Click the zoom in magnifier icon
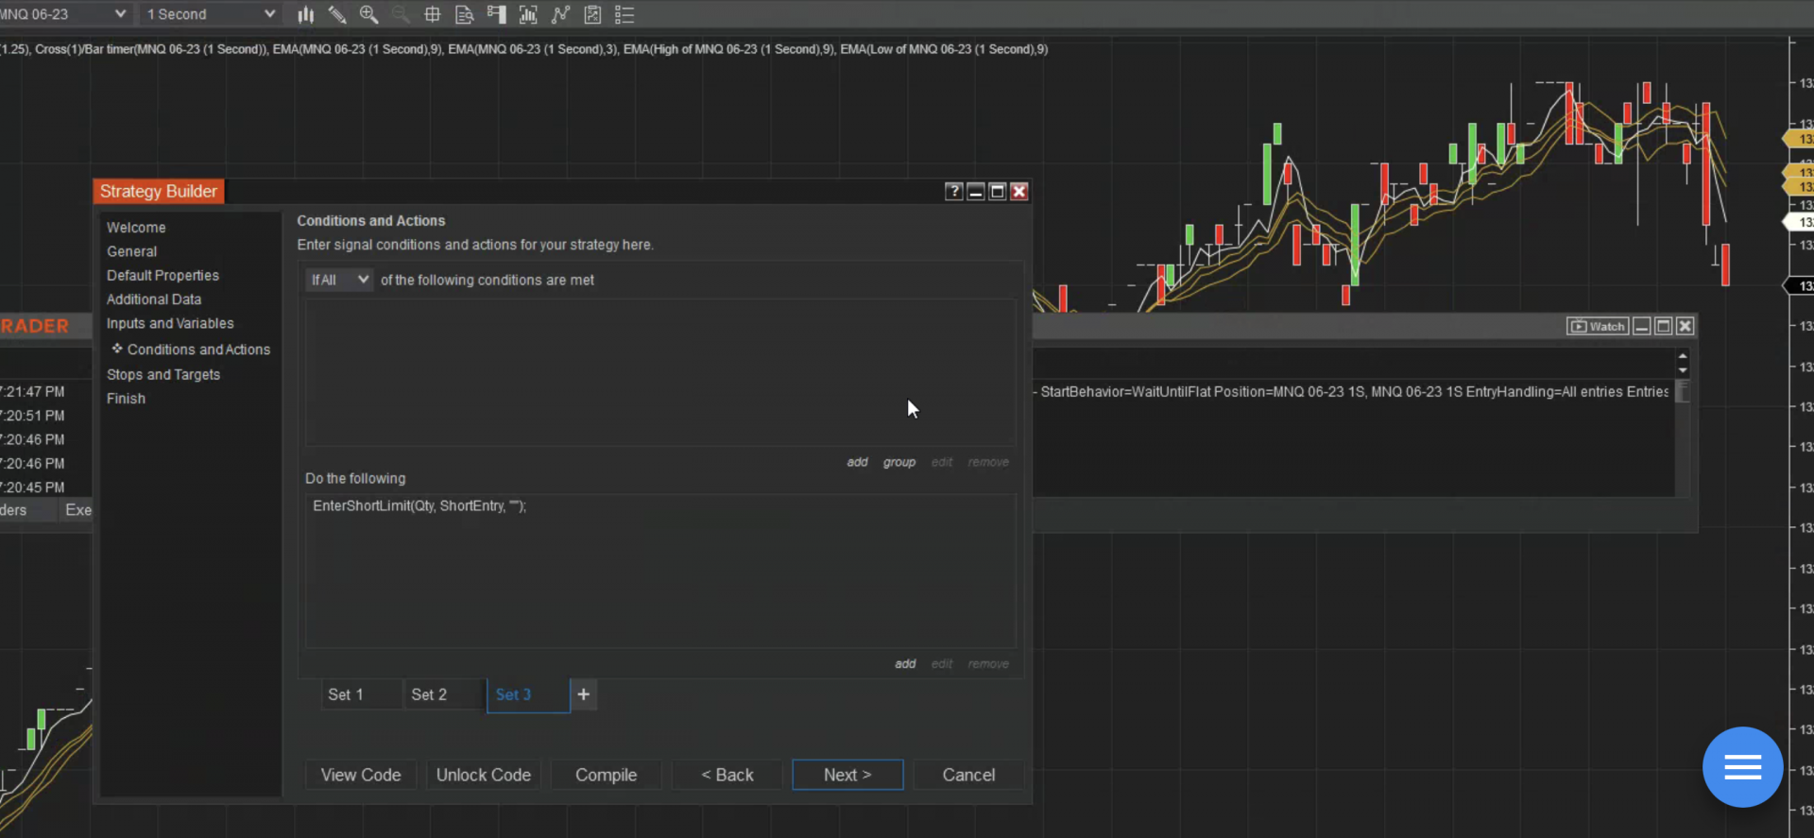The height and width of the screenshot is (838, 1814). pos(368,14)
